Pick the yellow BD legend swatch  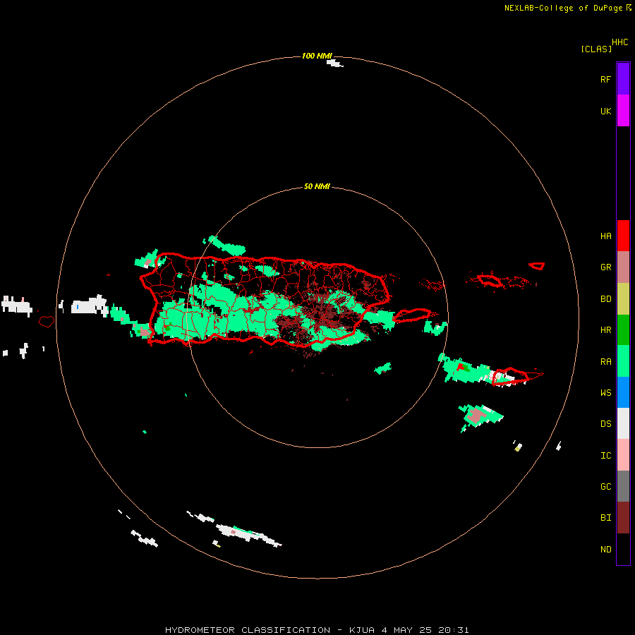point(623,299)
